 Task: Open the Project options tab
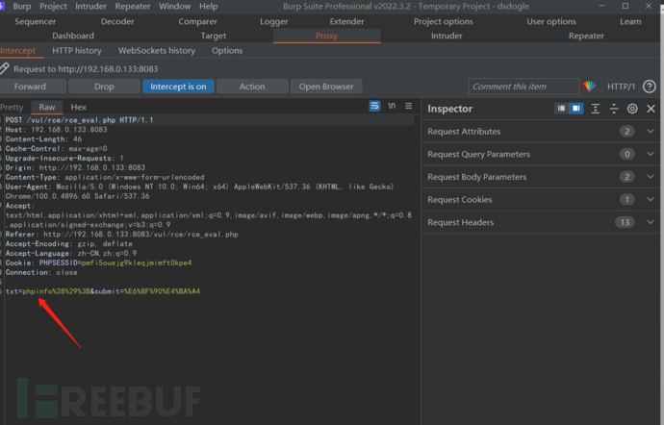444,21
